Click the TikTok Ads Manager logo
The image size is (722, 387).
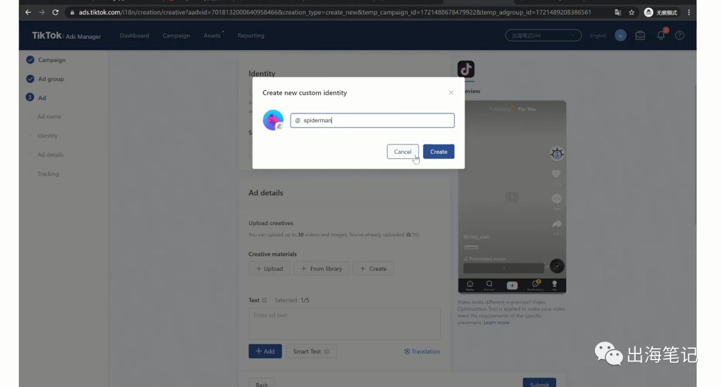coord(66,35)
